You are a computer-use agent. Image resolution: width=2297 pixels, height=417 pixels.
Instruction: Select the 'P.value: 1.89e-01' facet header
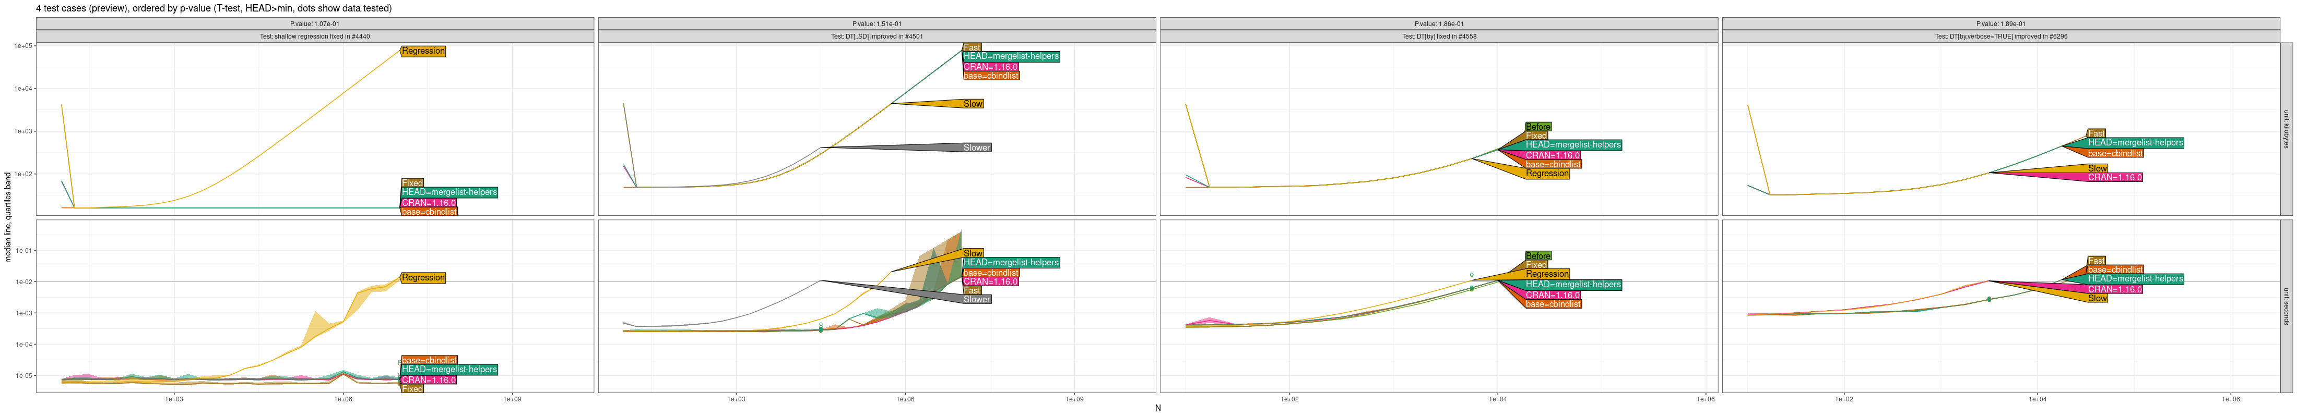[x=2000, y=24]
